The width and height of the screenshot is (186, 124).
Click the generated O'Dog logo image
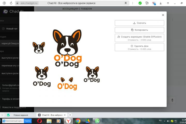click(x=66, y=60)
